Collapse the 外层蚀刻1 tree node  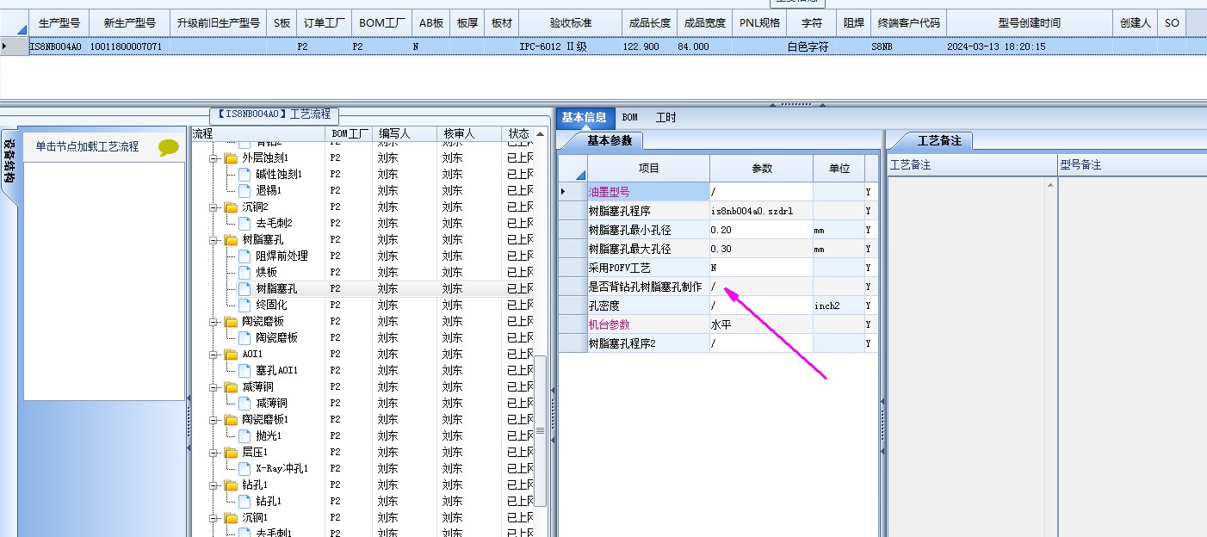coord(214,158)
